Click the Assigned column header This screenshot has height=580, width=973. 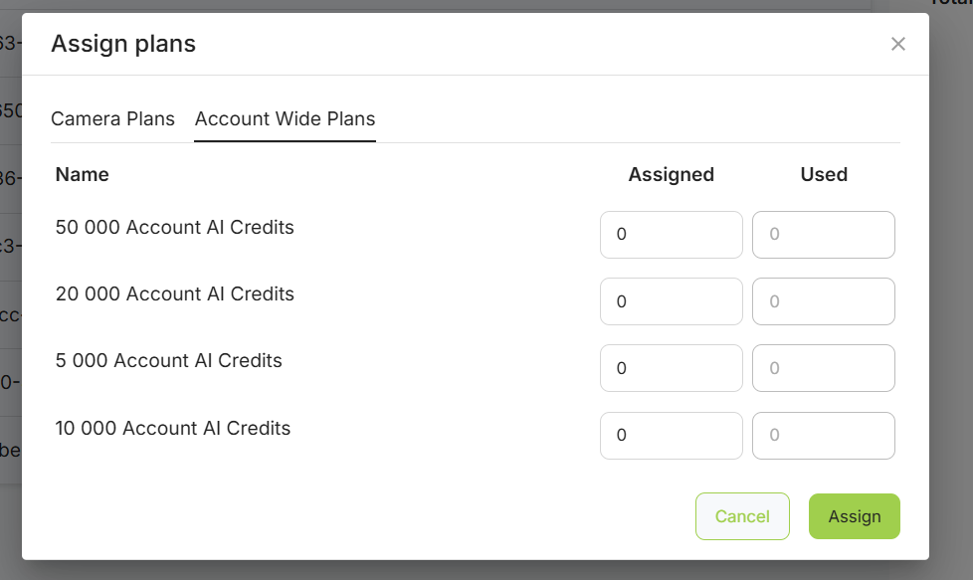[x=671, y=175]
